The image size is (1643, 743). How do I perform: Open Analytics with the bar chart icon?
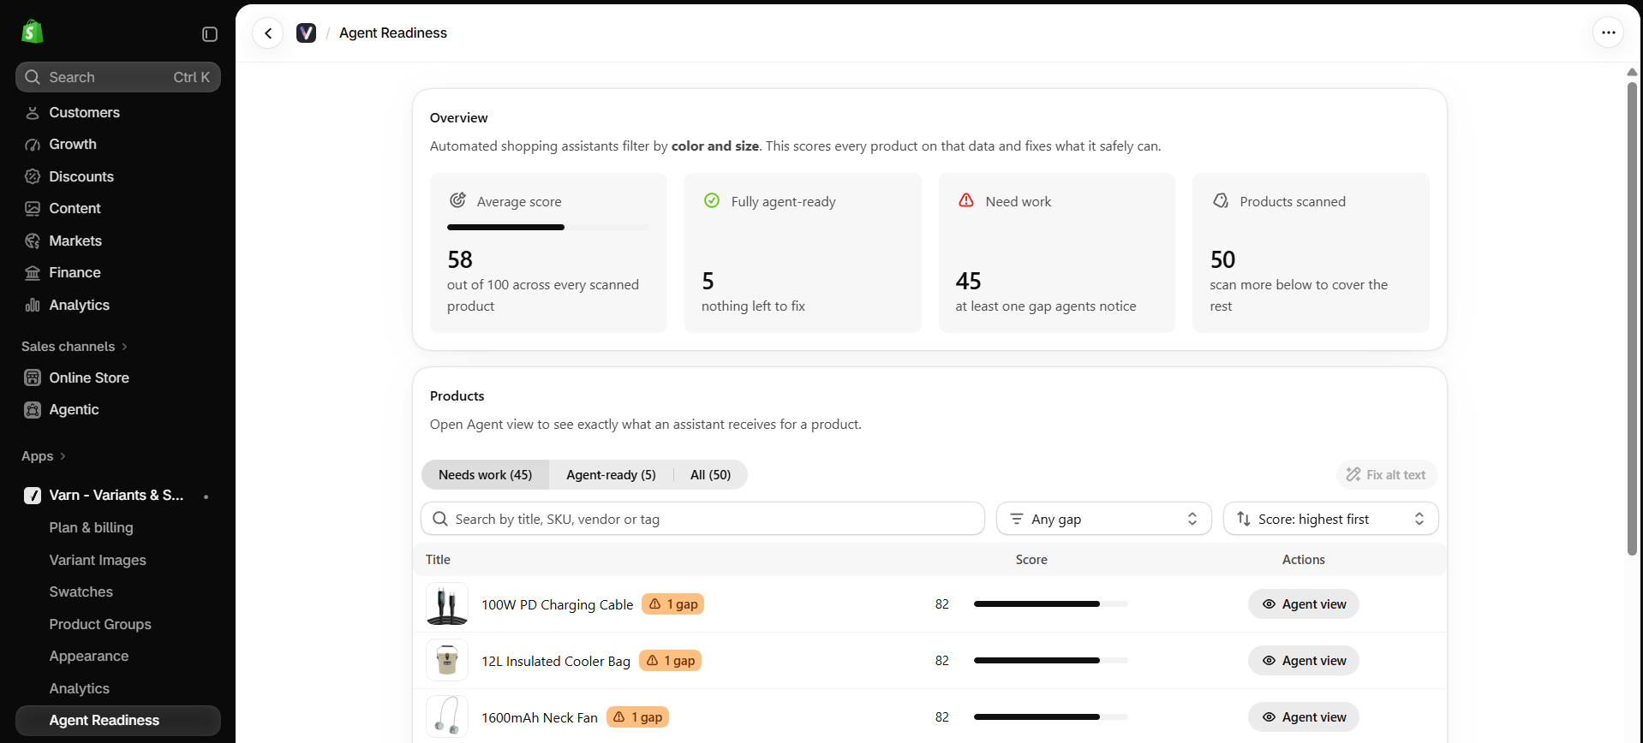(33, 305)
